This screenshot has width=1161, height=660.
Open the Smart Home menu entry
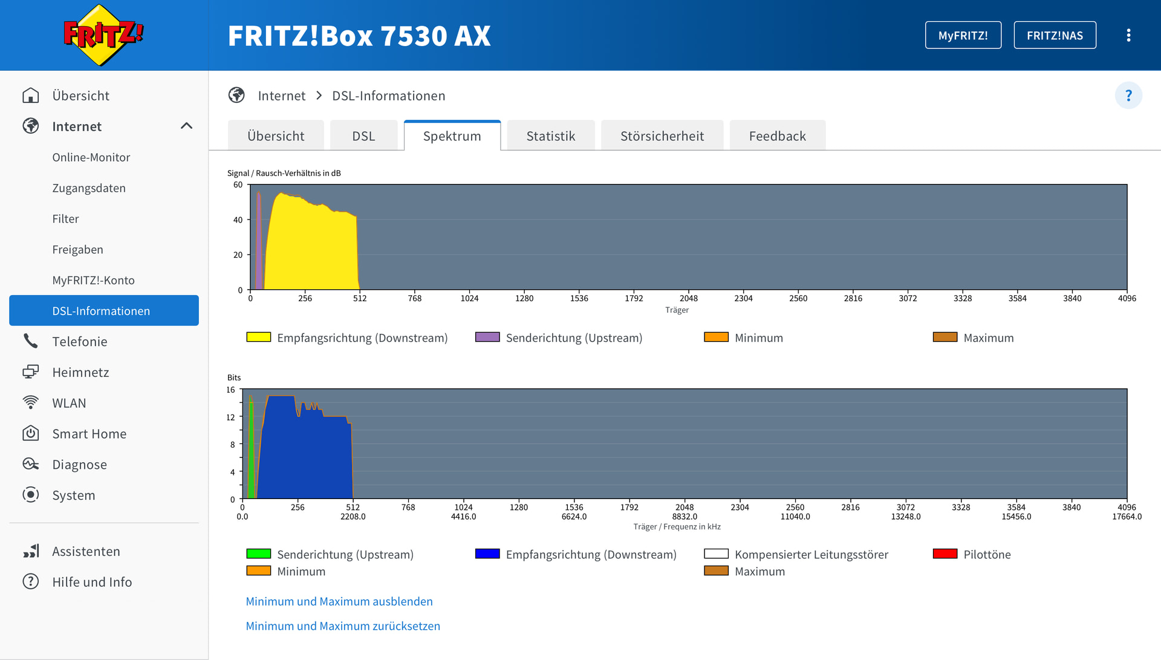pyautogui.click(x=104, y=434)
